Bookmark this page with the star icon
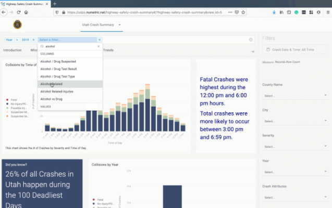 coord(243,12)
